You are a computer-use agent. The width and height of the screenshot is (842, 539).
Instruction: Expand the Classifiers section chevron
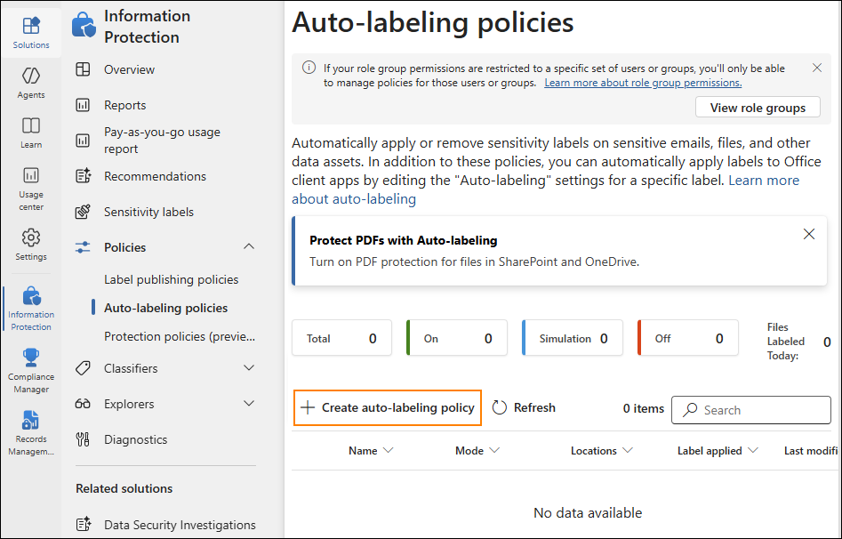pyautogui.click(x=249, y=368)
